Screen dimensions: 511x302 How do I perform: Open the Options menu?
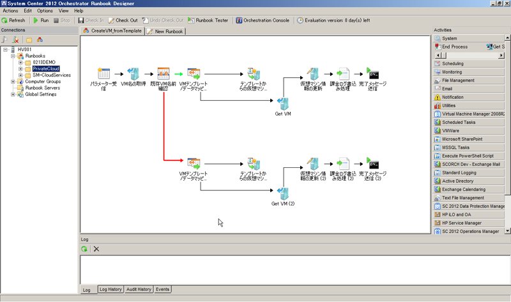tap(45, 11)
